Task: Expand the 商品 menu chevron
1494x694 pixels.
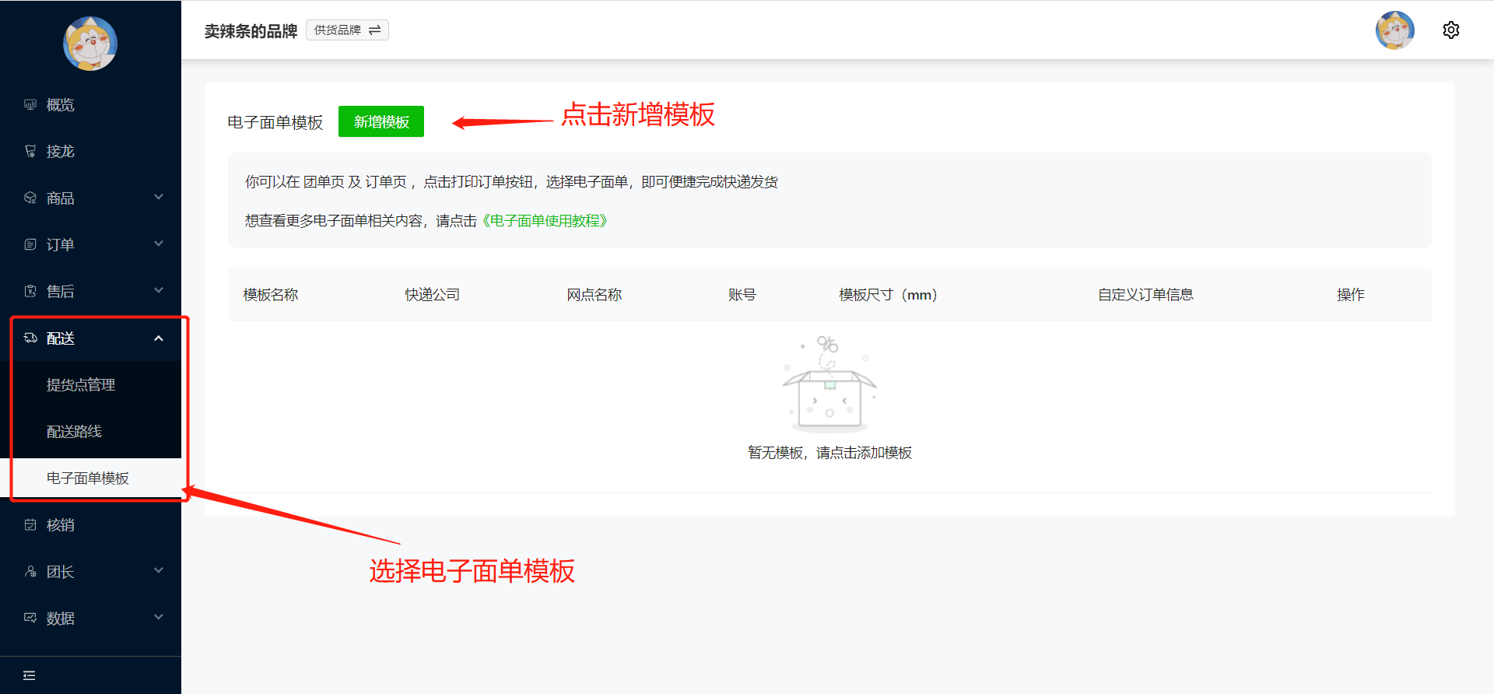Action: 159,198
